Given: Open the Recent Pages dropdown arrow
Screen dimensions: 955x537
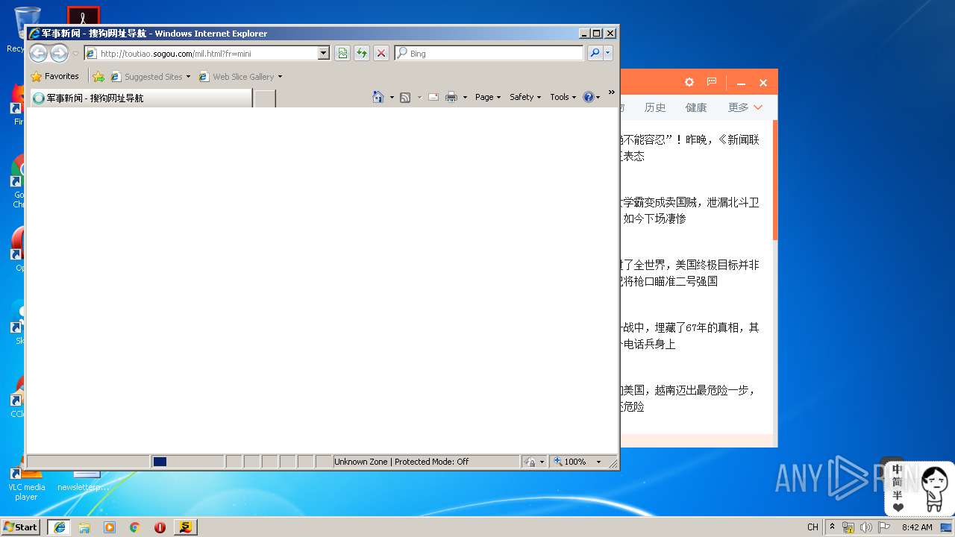Looking at the screenshot, I should click(75, 54).
